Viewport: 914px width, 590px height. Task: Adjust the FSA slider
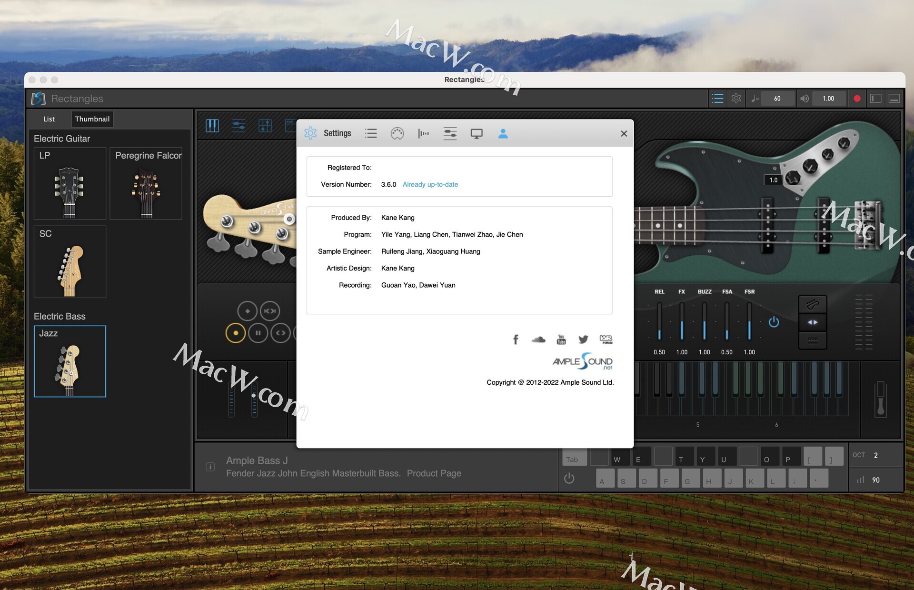pos(727,321)
